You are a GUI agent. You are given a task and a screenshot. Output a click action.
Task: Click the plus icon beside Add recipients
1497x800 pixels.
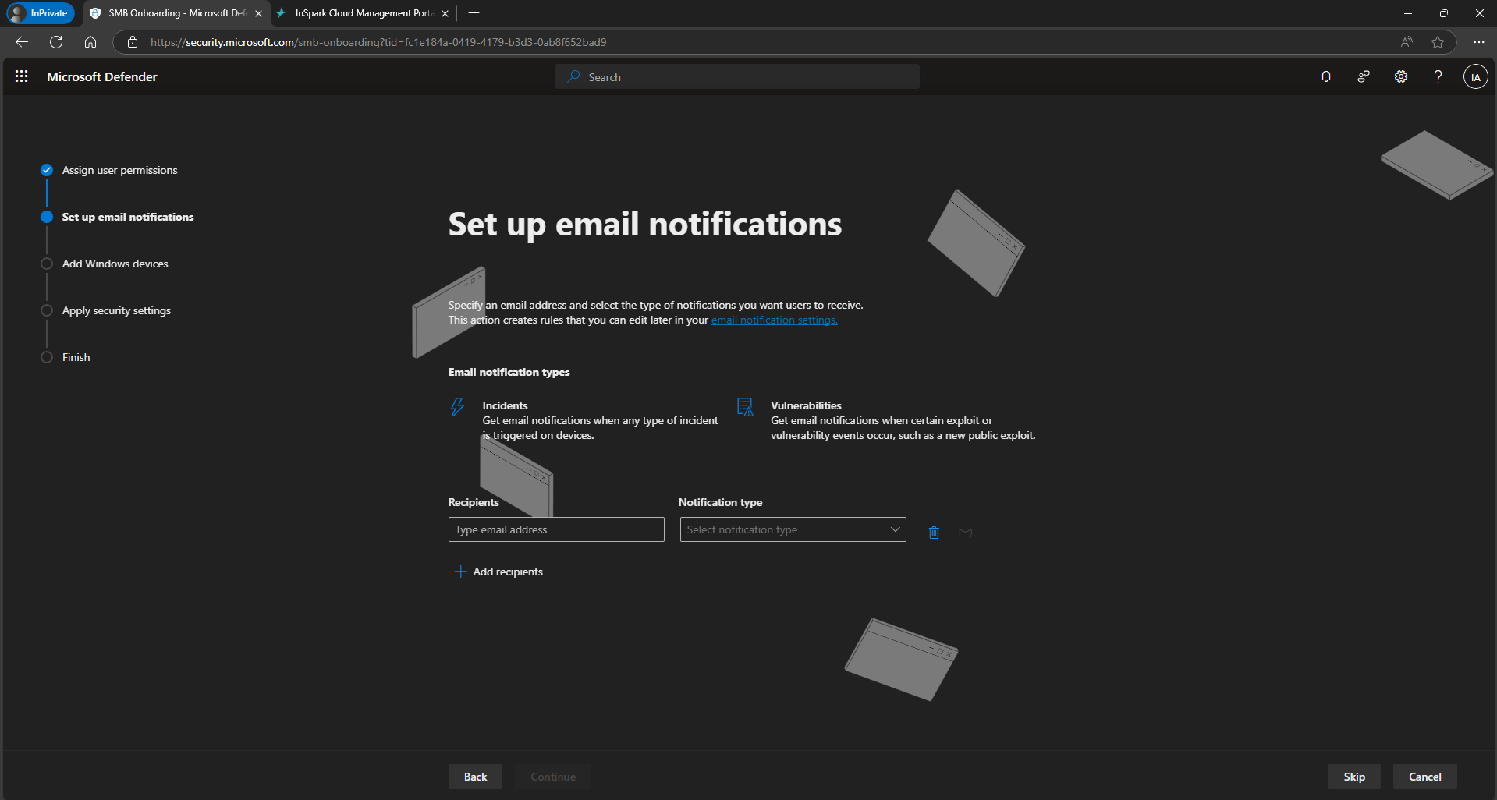(460, 572)
